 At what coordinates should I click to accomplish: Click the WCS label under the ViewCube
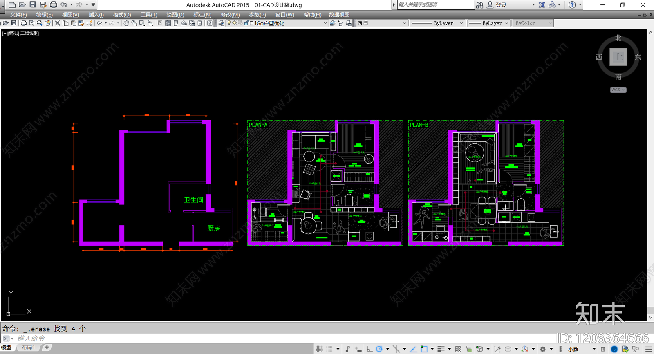click(x=618, y=90)
